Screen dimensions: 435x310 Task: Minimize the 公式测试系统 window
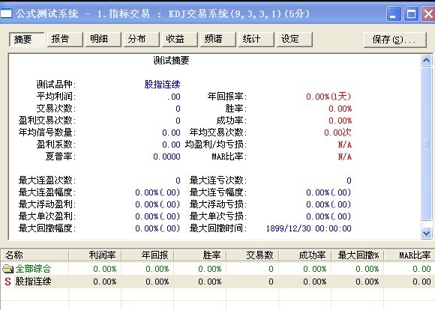pos(394,13)
